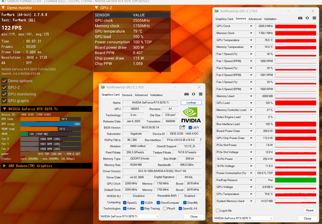This screenshot has width=322, height=224.
Task: Click the screenshot camera icon in GPU-Z Sensors window
Action: click(300, 18)
